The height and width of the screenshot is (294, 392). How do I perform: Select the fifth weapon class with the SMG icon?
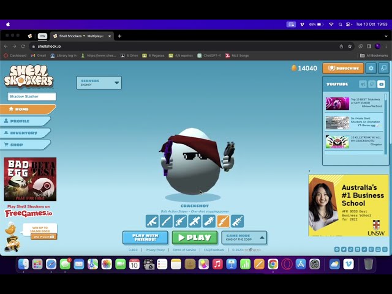pyautogui.click(x=209, y=221)
